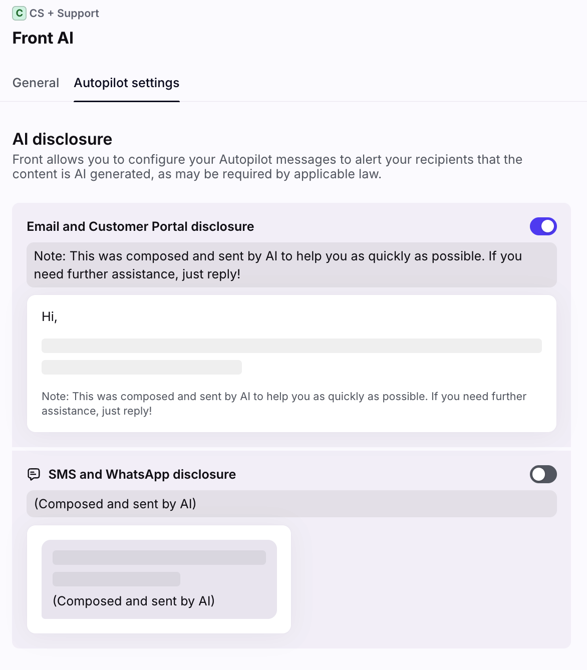Viewport: 587px width, 670px height.
Task: Disable the Email and Customer Portal disclosure toggle
Action: click(x=543, y=226)
